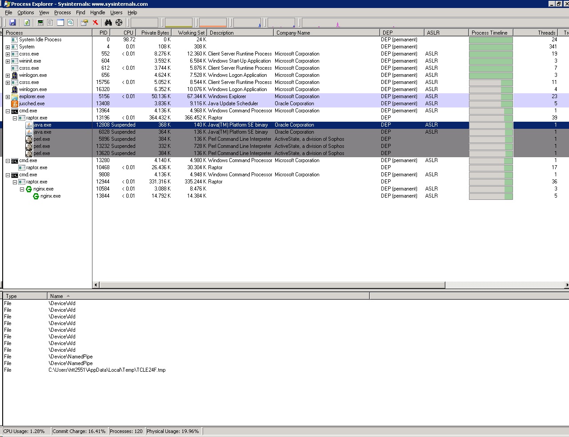Click the perl.exe icon for PID 13620

pos(29,153)
